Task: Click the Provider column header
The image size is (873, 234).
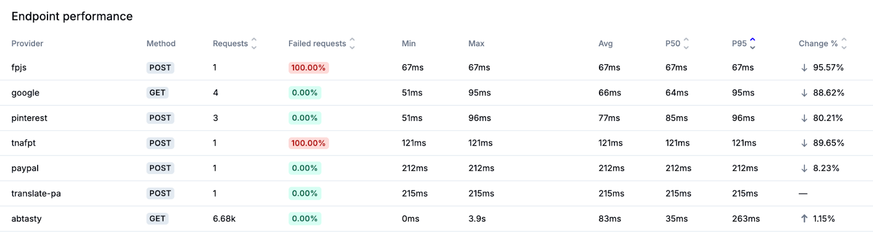Action: 27,44
